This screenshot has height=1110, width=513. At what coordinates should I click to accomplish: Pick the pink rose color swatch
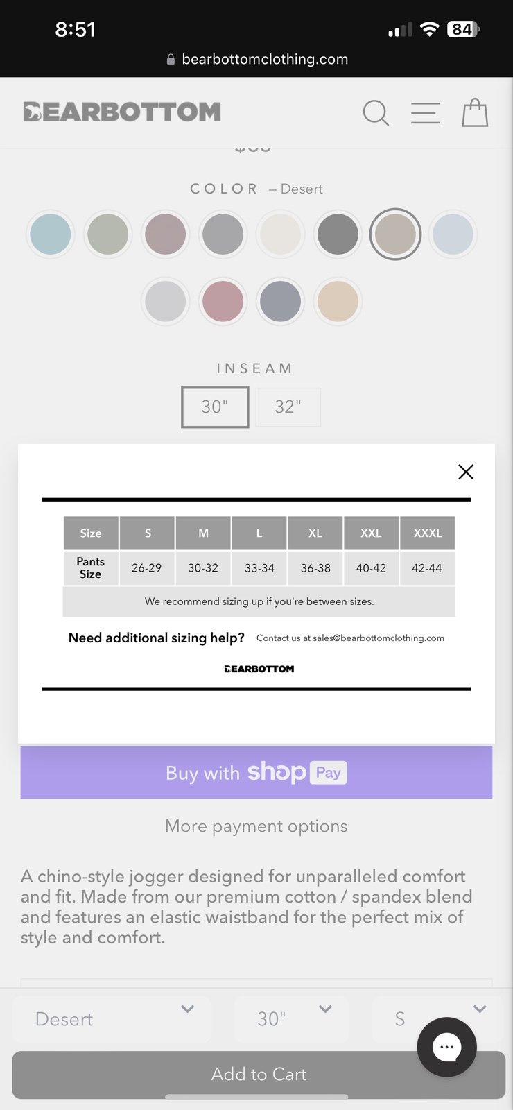[223, 301]
